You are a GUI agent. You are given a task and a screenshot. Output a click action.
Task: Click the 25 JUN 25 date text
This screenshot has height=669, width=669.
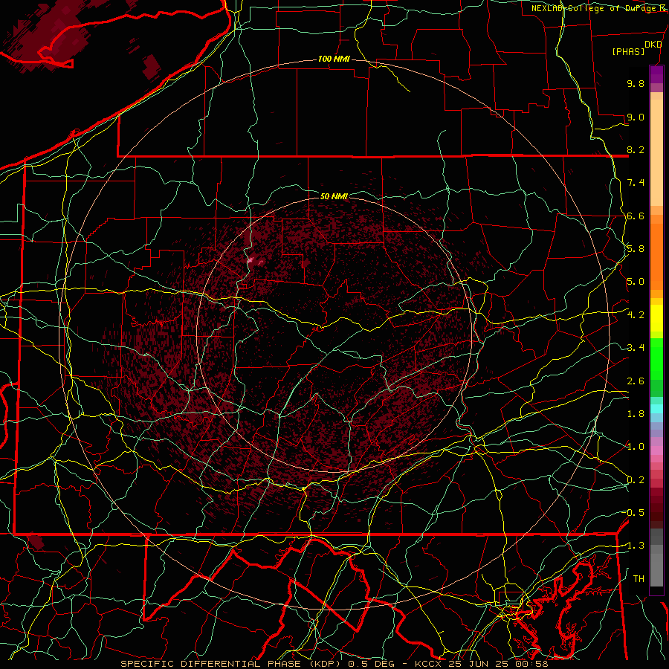(479, 664)
